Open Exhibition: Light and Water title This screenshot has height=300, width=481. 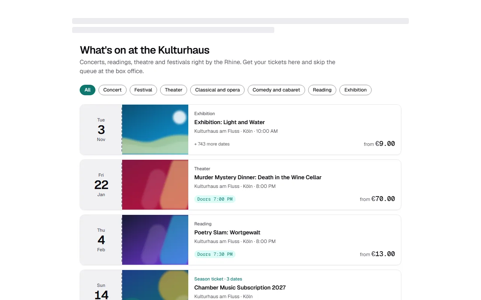[230, 122]
